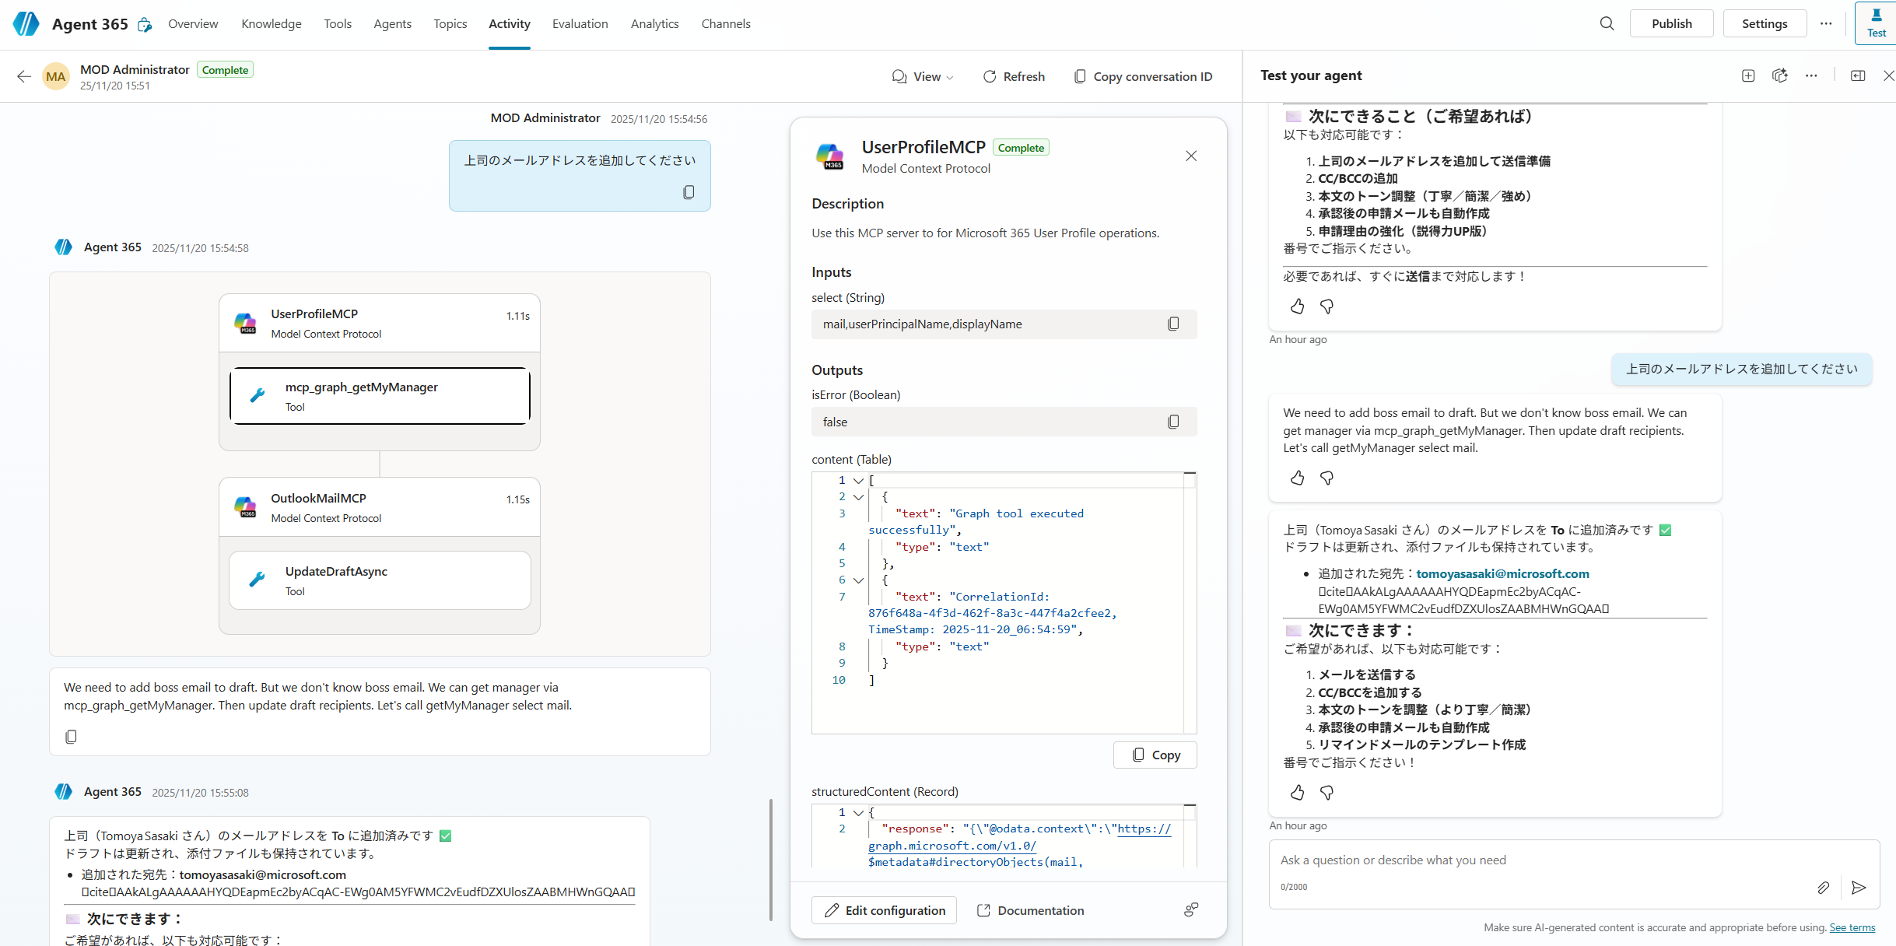Thumbs down the getMyManager reasoning message
Screen dimensions: 1896x946
tap(1326, 478)
